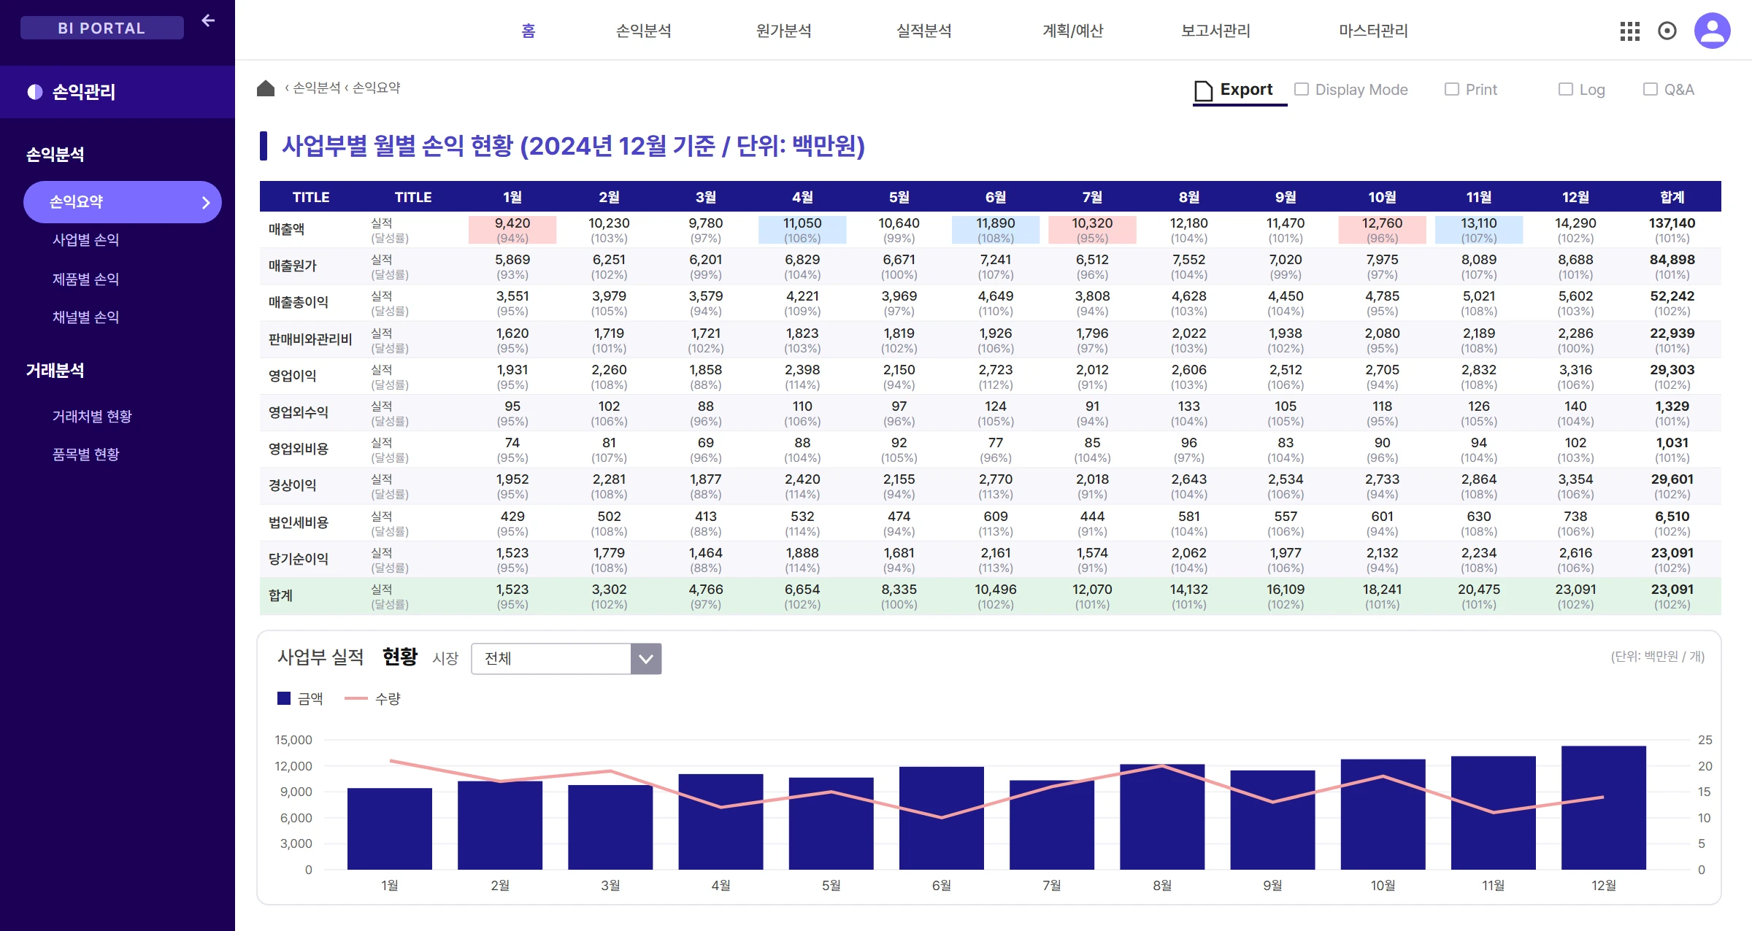The image size is (1752, 931).
Task: Click the 137,140 매출액 합계 cell
Action: pos(1672,230)
